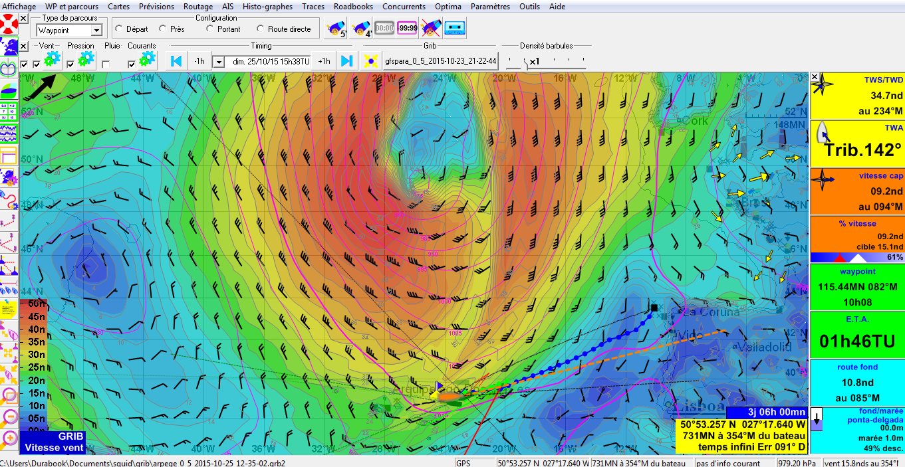Open Pression settings gear icon
Viewport: 905px width, 467px height.
pyautogui.click(x=86, y=60)
